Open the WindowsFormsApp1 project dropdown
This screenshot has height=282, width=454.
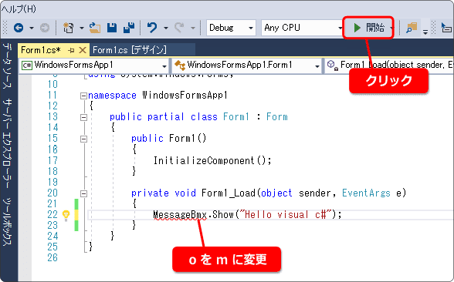94,65
